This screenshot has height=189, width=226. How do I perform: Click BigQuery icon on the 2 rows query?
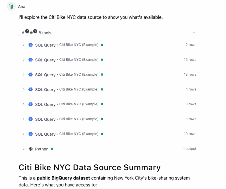coord(31,45)
